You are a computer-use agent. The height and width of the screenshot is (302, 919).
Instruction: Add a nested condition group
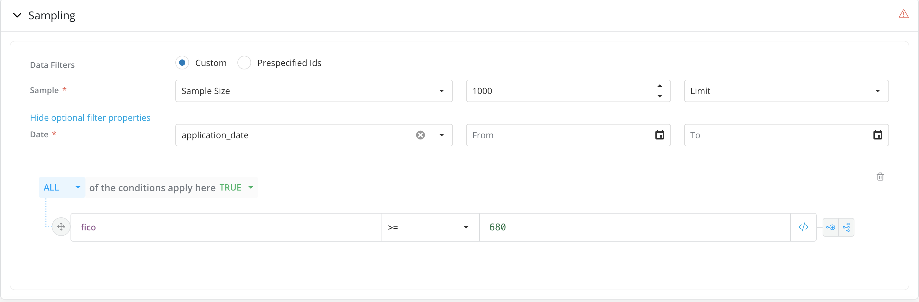847,227
